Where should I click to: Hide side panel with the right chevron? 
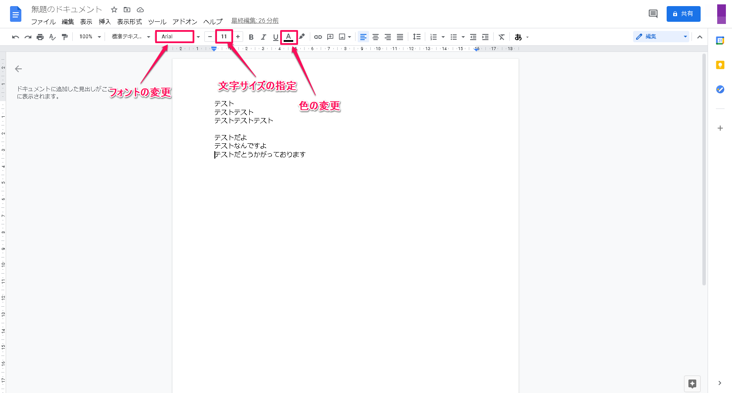[x=719, y=383]
